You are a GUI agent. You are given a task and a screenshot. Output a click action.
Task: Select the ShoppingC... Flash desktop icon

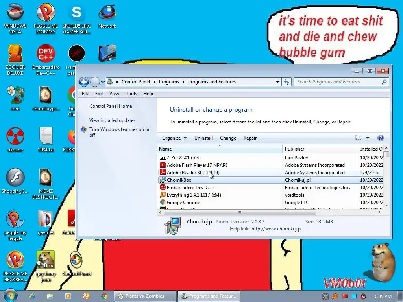point(15,180)
